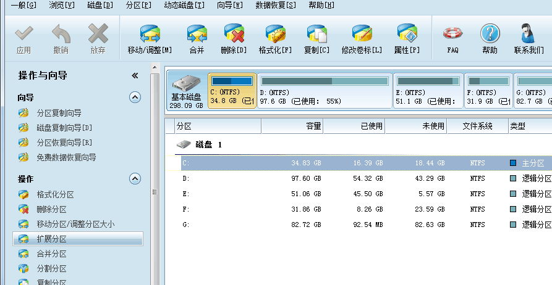Choose 分割分区 operation
Screen dimensions: 552x285
(52, 268)
